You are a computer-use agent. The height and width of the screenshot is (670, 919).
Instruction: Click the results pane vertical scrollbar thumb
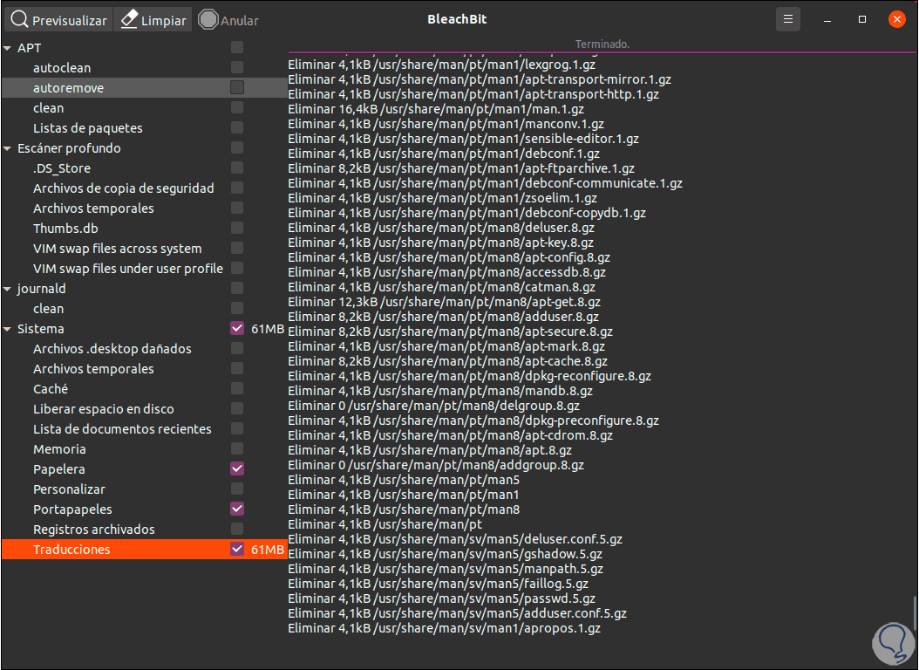click(915, 613)
